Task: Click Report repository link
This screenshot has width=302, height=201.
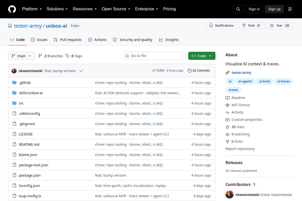Action: point(240,149)
